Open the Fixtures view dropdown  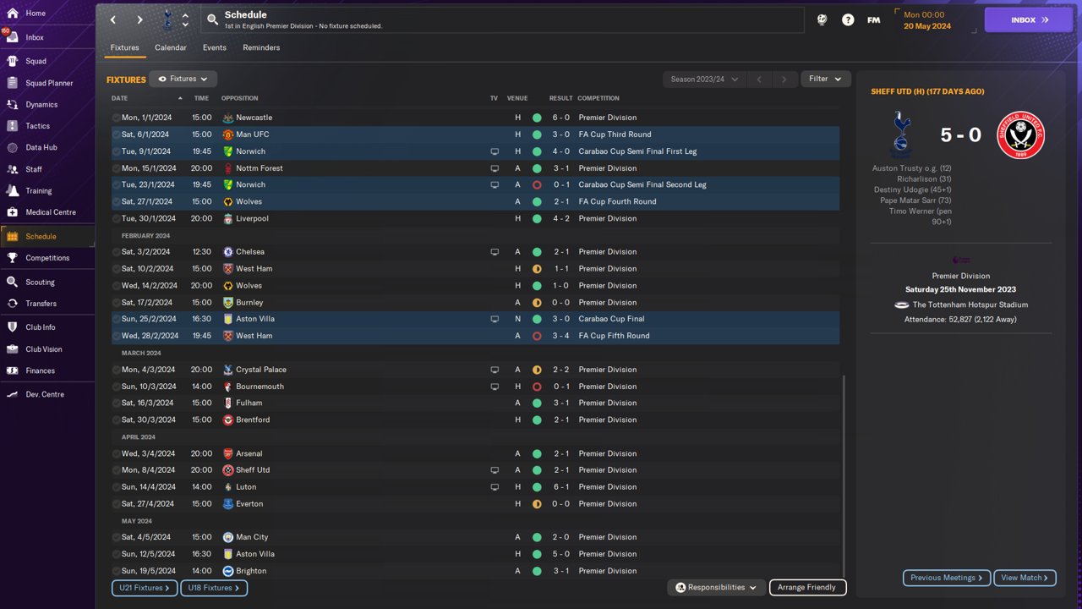183,79
